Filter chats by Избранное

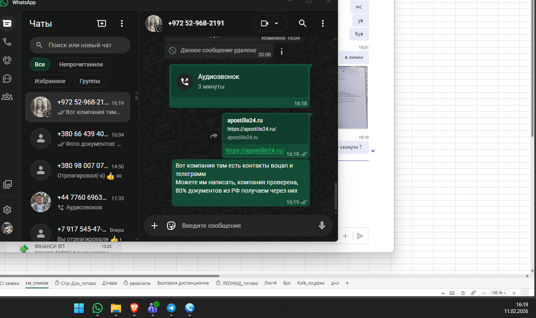50,81
